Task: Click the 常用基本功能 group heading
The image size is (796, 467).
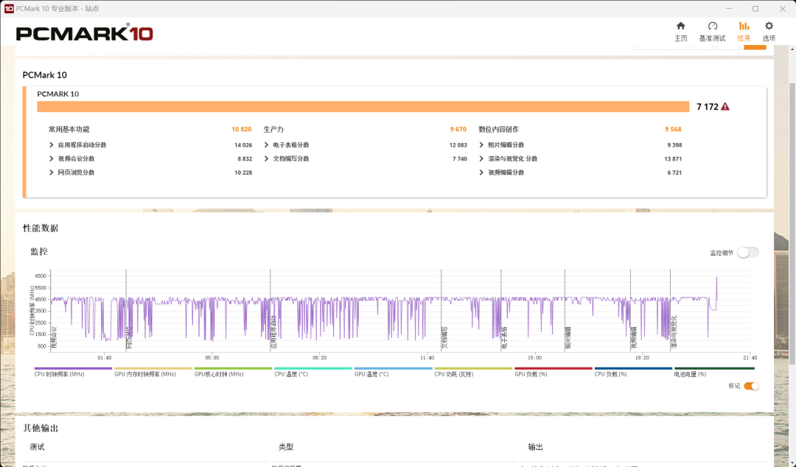Action: (69, 130)
